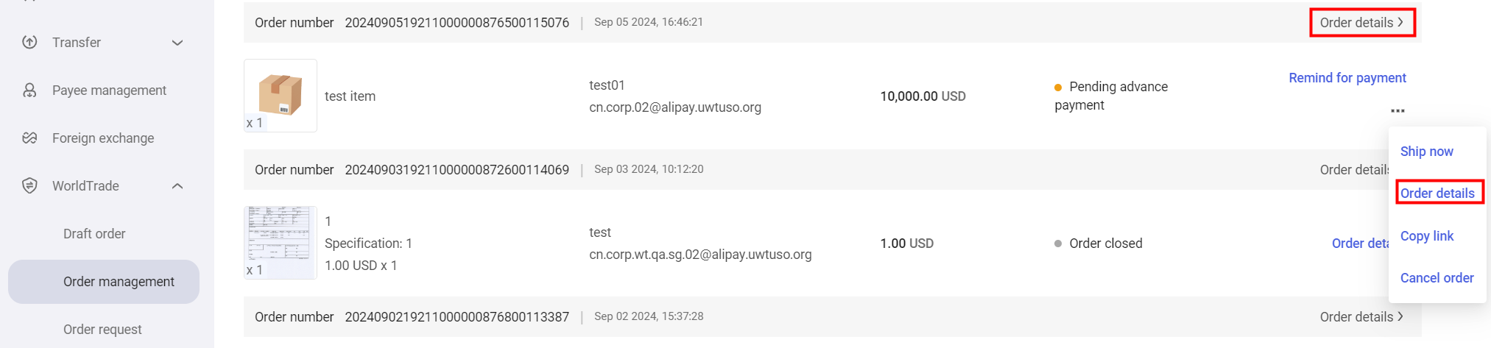1491x348 pixels.
Task: Choose Order details in the popup menu
Action: (x=1437, y=193)
